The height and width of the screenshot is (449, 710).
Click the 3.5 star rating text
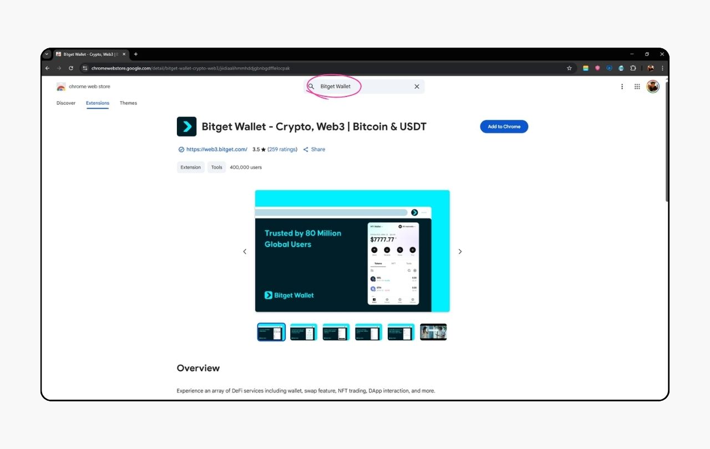pyautogui.click(x=259, y=150)
